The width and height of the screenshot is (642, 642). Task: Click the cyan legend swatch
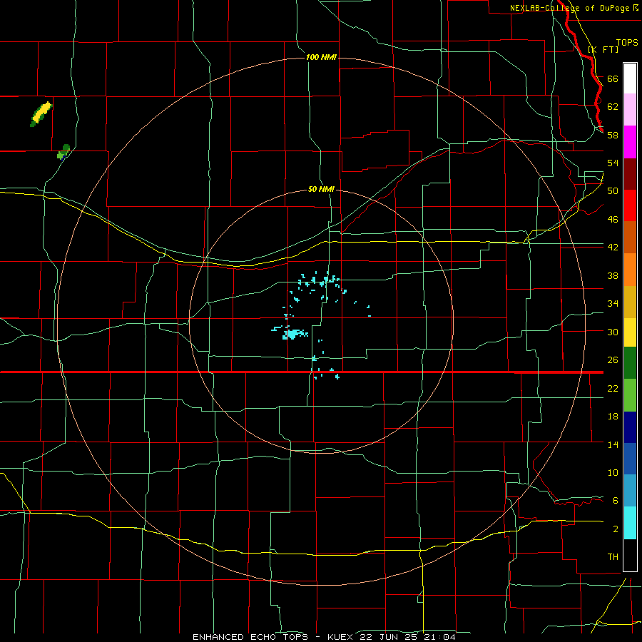(630, 523)
